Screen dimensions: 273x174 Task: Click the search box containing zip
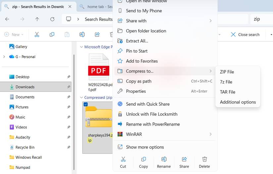tap(262, 19)
